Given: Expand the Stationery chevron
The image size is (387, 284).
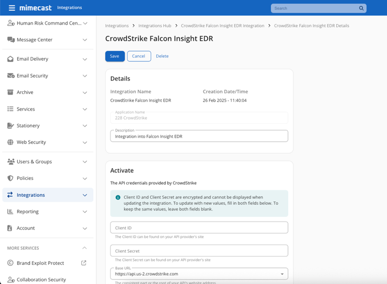Looking at the screenshot, I should coord(85,126).
